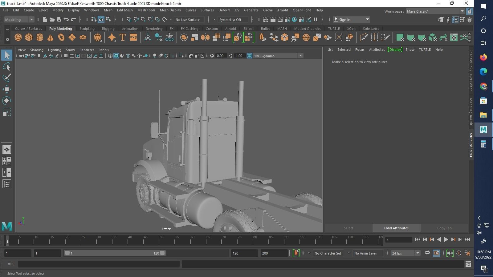The width and height of the screenshot is (493, 277).
Task: Click the Outliner layout icon in sidebar
Action: 7,184
